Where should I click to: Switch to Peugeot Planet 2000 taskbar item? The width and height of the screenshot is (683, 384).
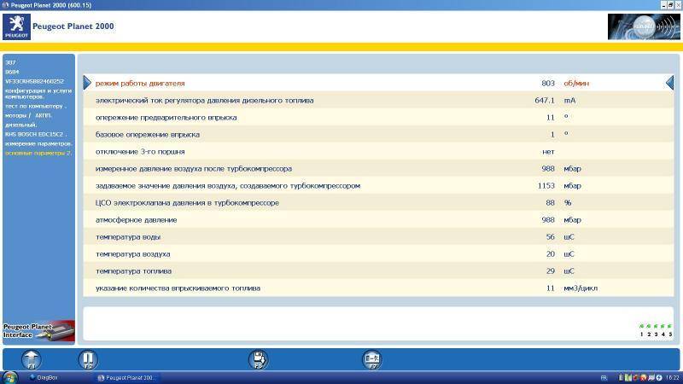point(128,377)
